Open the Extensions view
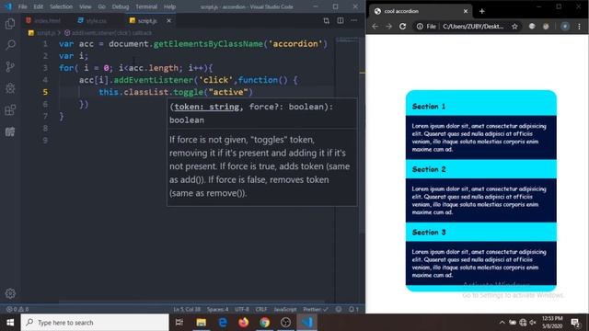The image size is (589, 331). click(x=10, y=110)
